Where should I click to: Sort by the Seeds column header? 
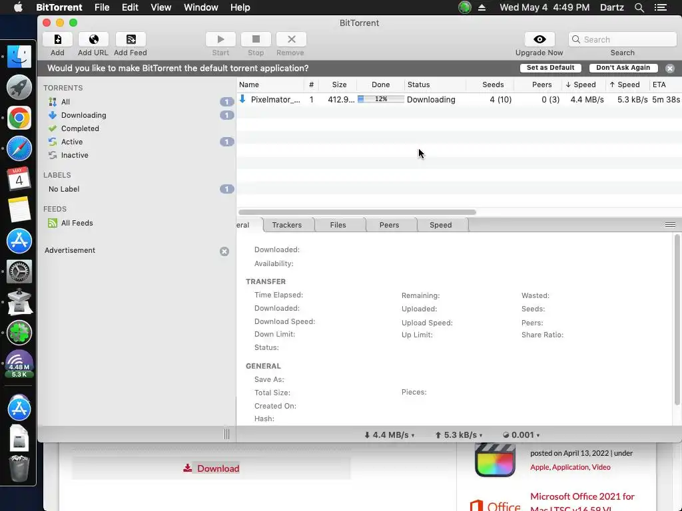click(490, 85)
